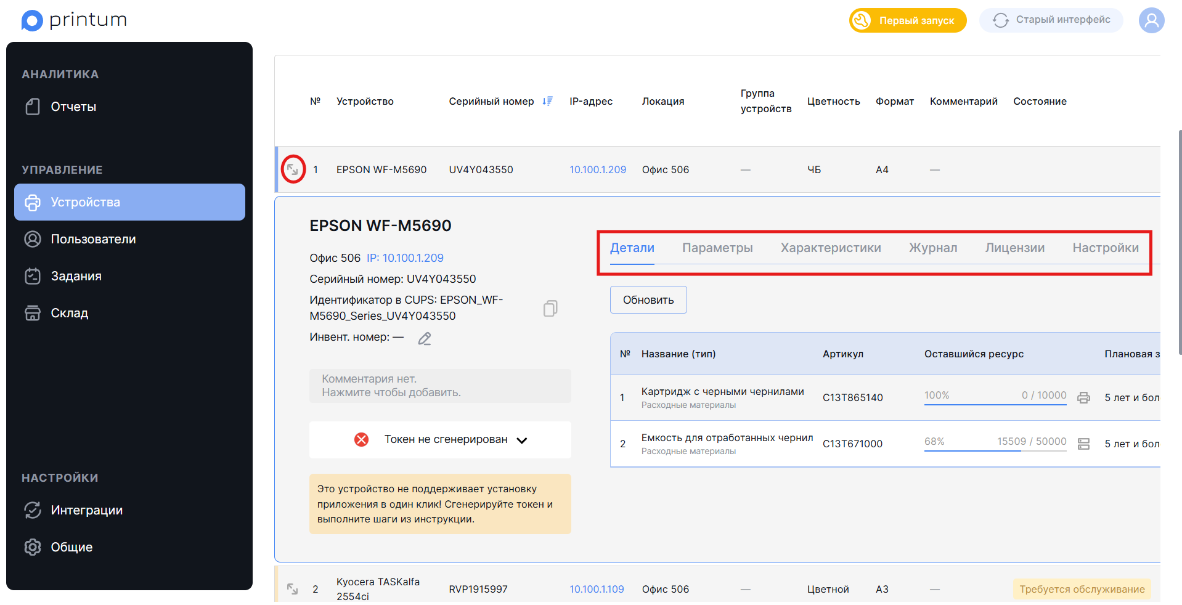Screen dimensions: 1182x605
Task: Click the Первый запуск button
Action: (908, 20)
